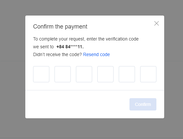Screen dimensions: 183x139
Task: Click the masked phone number +84 84****11
Action: tap(70, 47)
